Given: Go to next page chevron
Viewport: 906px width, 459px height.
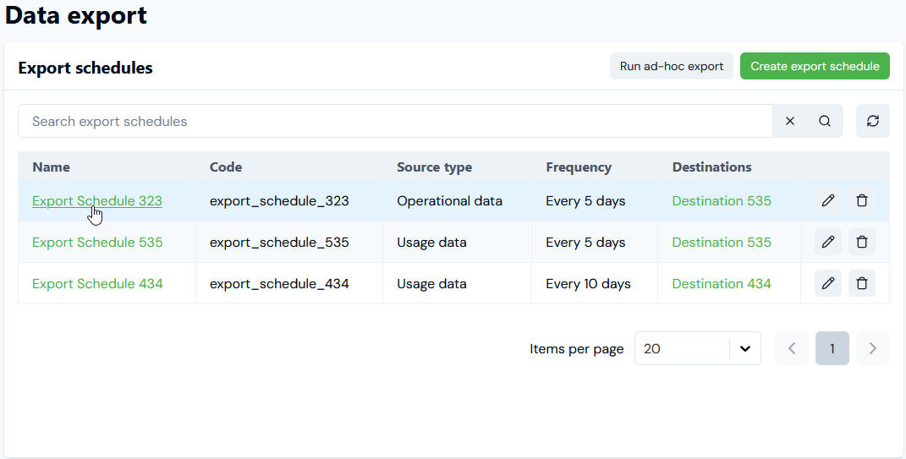Looking at the screenshot, I should click(872, 349).
